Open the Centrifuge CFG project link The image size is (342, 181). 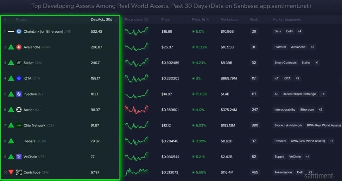click(36, 172)
